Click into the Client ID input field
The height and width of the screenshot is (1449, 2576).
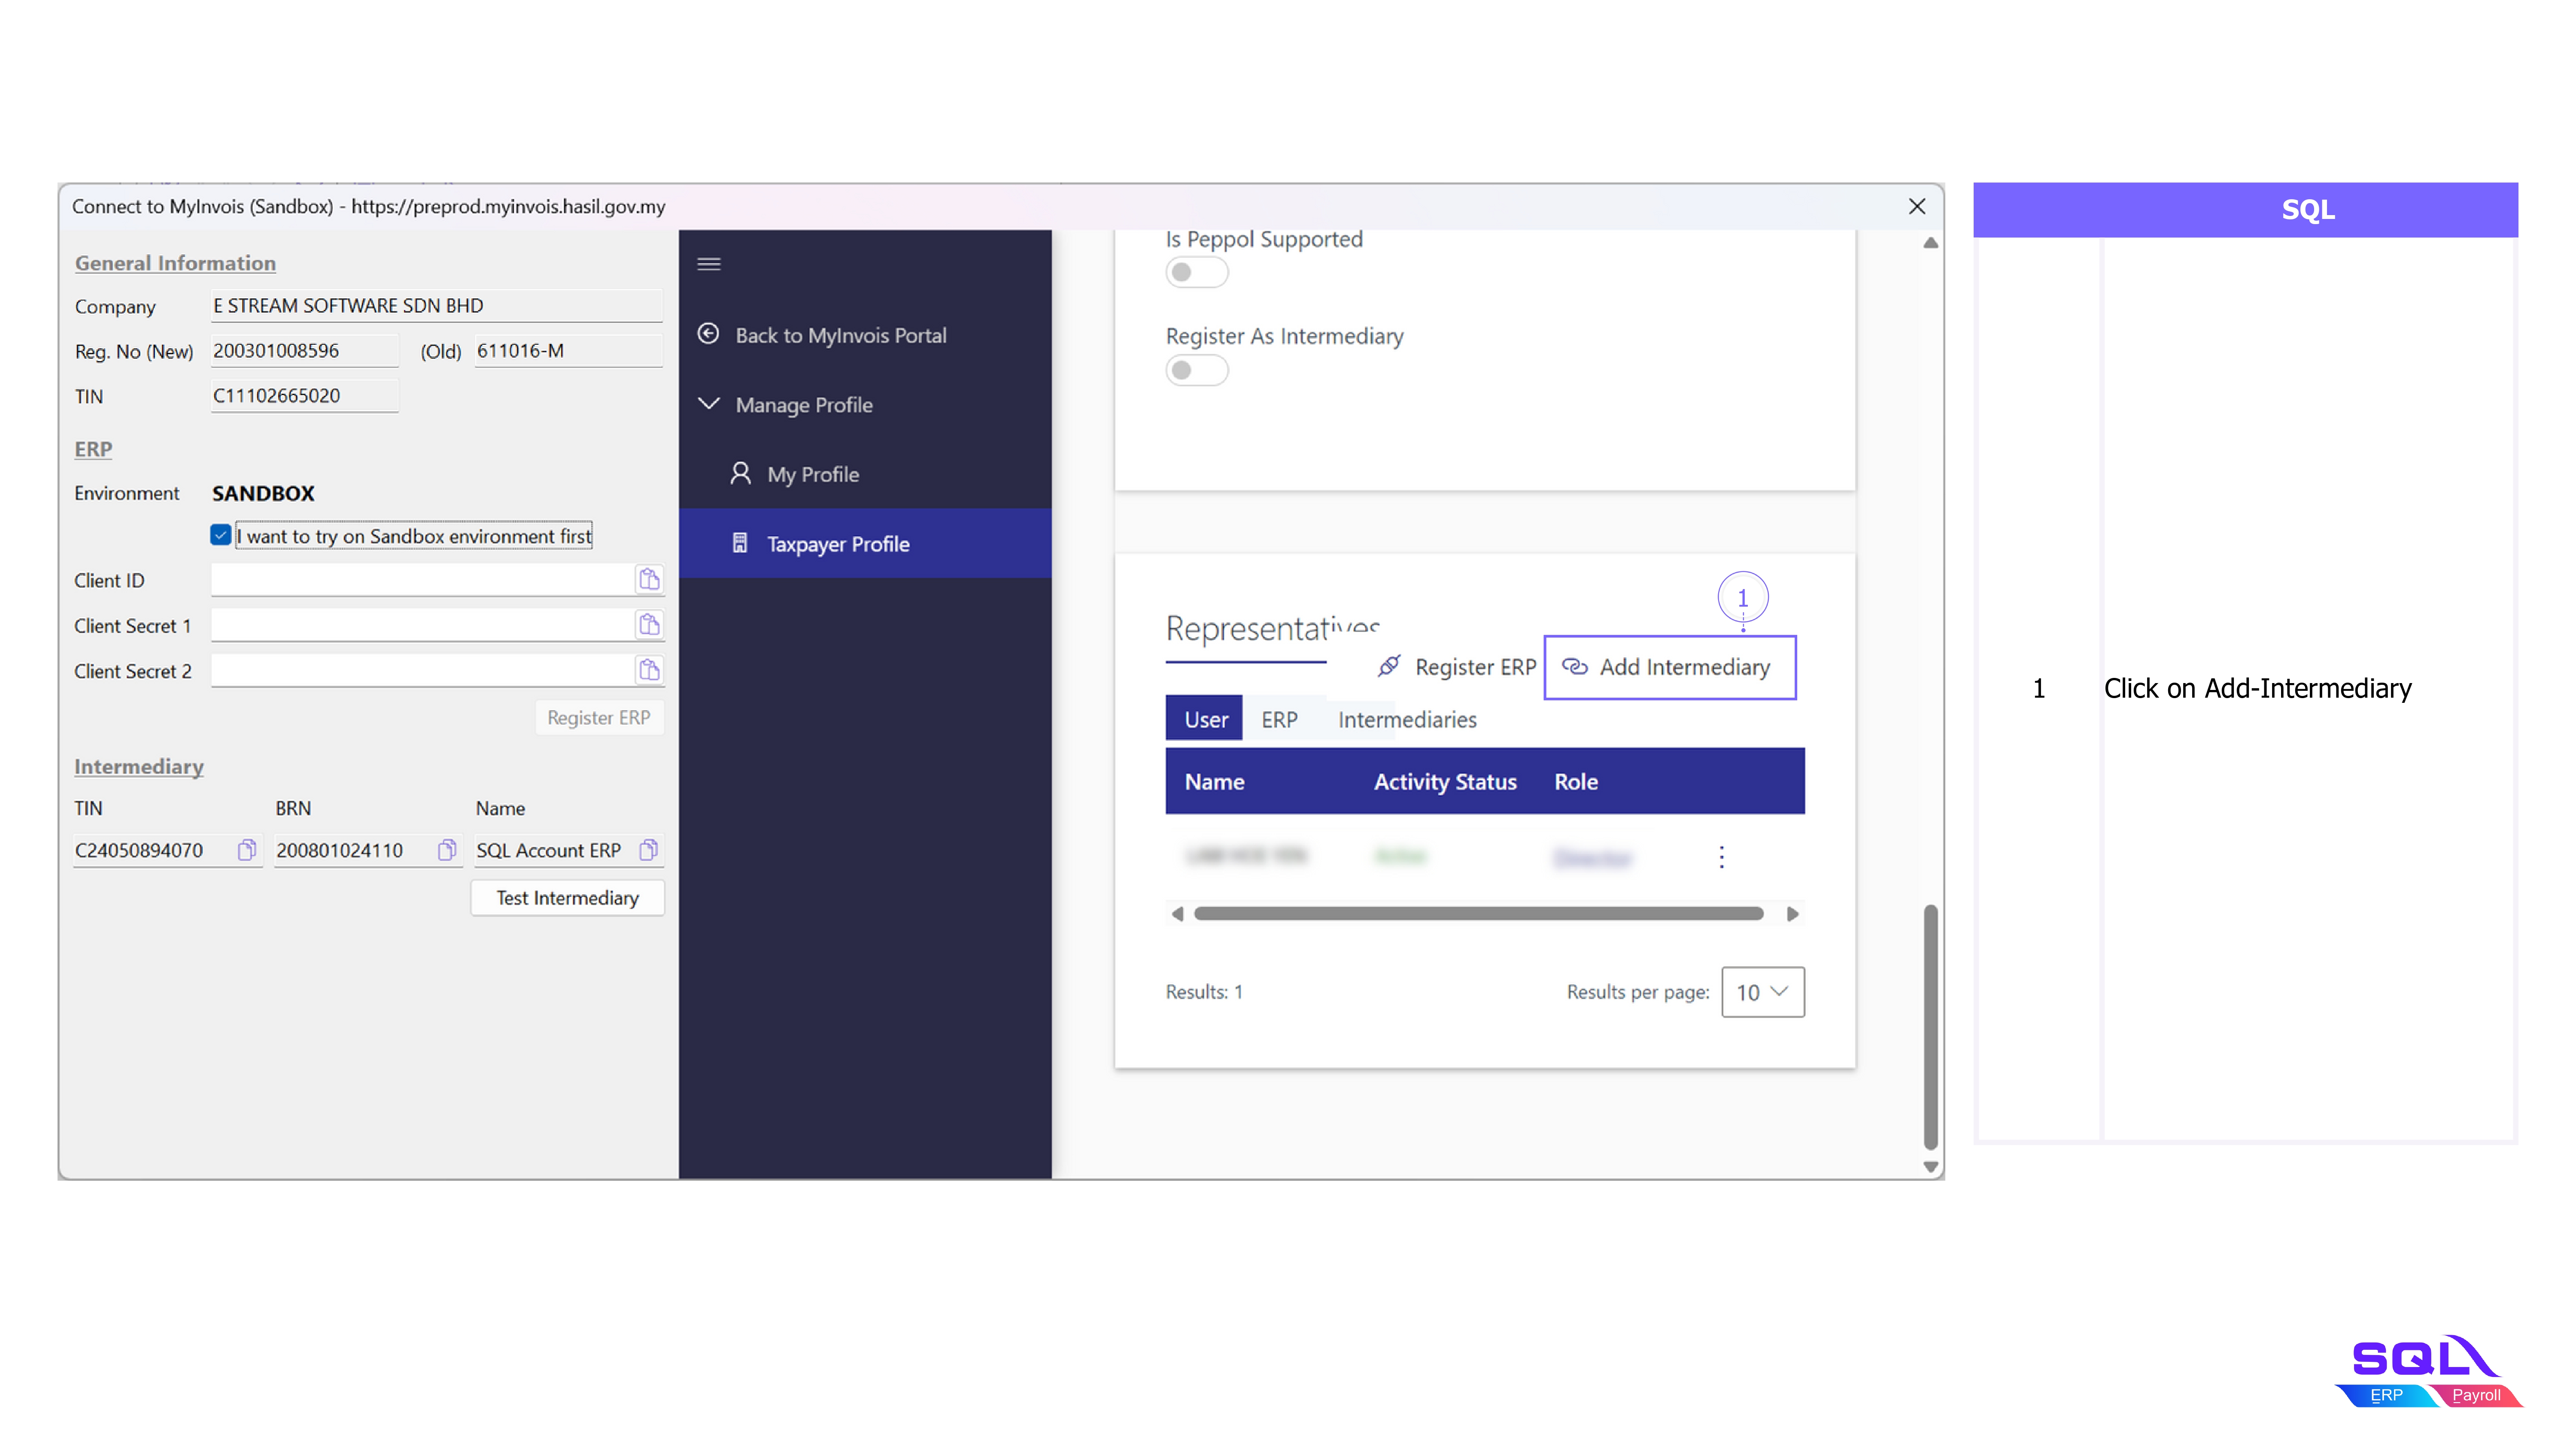[420, 580]
